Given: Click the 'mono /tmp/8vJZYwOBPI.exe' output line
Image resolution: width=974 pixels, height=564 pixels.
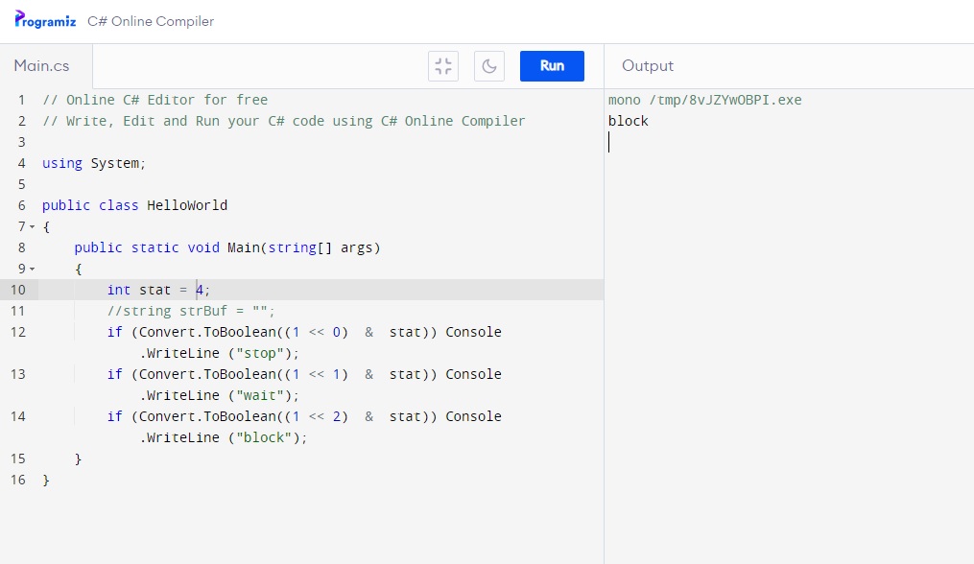Looking at the screenshot, I should (x=705, y=100).
